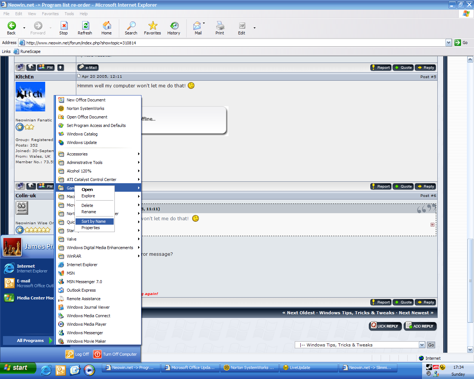Click the Quick Reply button
Viewport: 474px width, 379px height.
385,326
